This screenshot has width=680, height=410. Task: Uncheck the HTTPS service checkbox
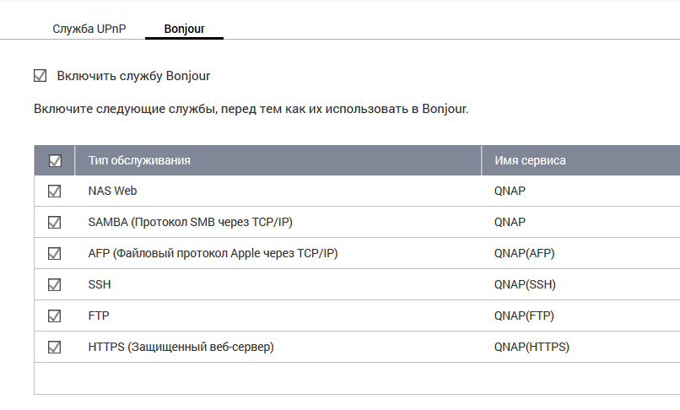pos(55,347)
